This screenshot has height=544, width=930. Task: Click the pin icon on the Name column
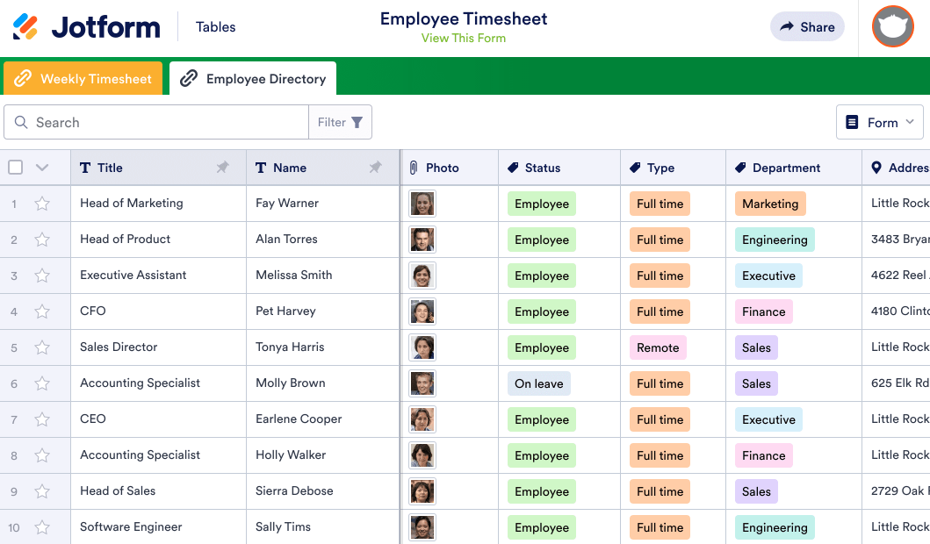[x=375, y=167]
